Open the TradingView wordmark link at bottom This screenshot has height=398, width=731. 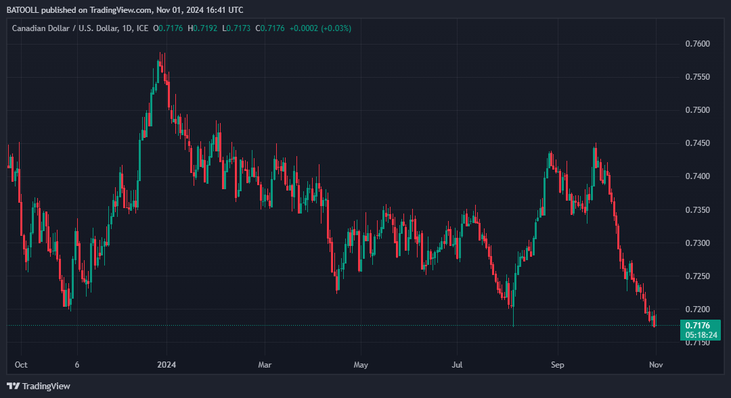46,386
